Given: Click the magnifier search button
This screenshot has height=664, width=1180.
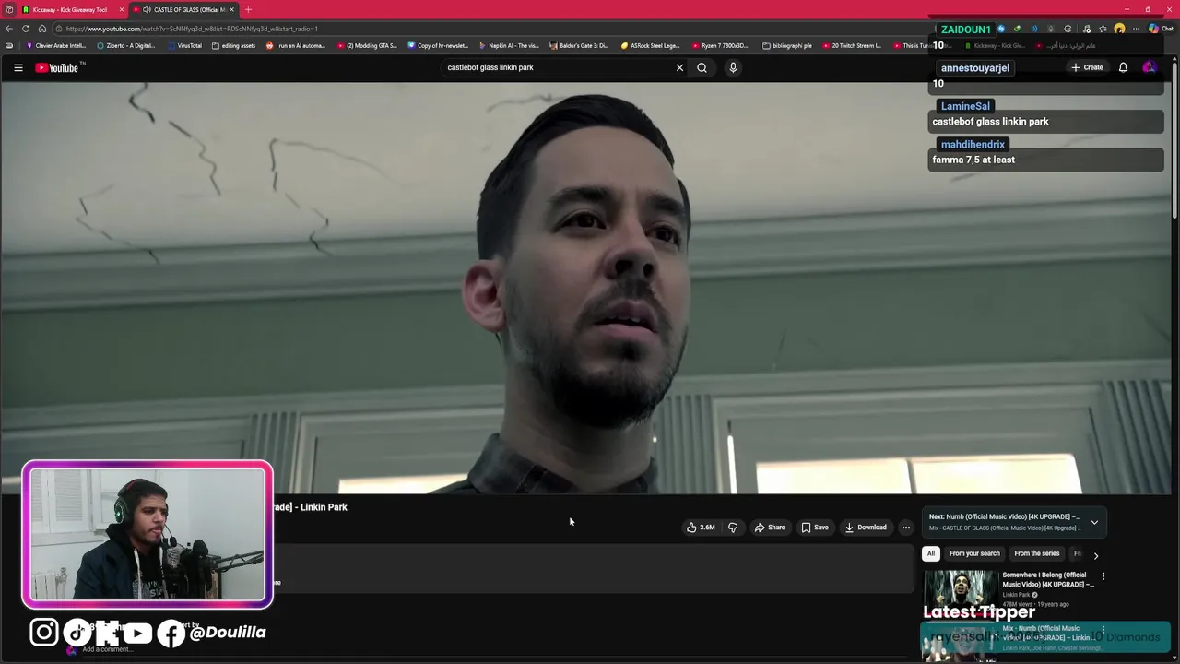Looking at the screenshot, I should point(702,67).
